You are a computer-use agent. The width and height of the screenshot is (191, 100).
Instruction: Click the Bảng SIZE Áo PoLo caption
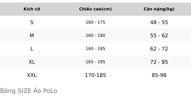tap(29, 91)
